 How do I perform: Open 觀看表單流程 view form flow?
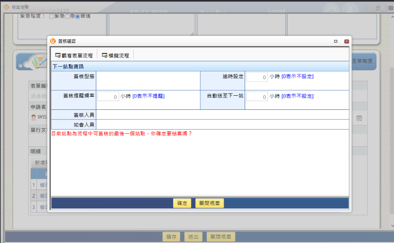coord(74,55)
